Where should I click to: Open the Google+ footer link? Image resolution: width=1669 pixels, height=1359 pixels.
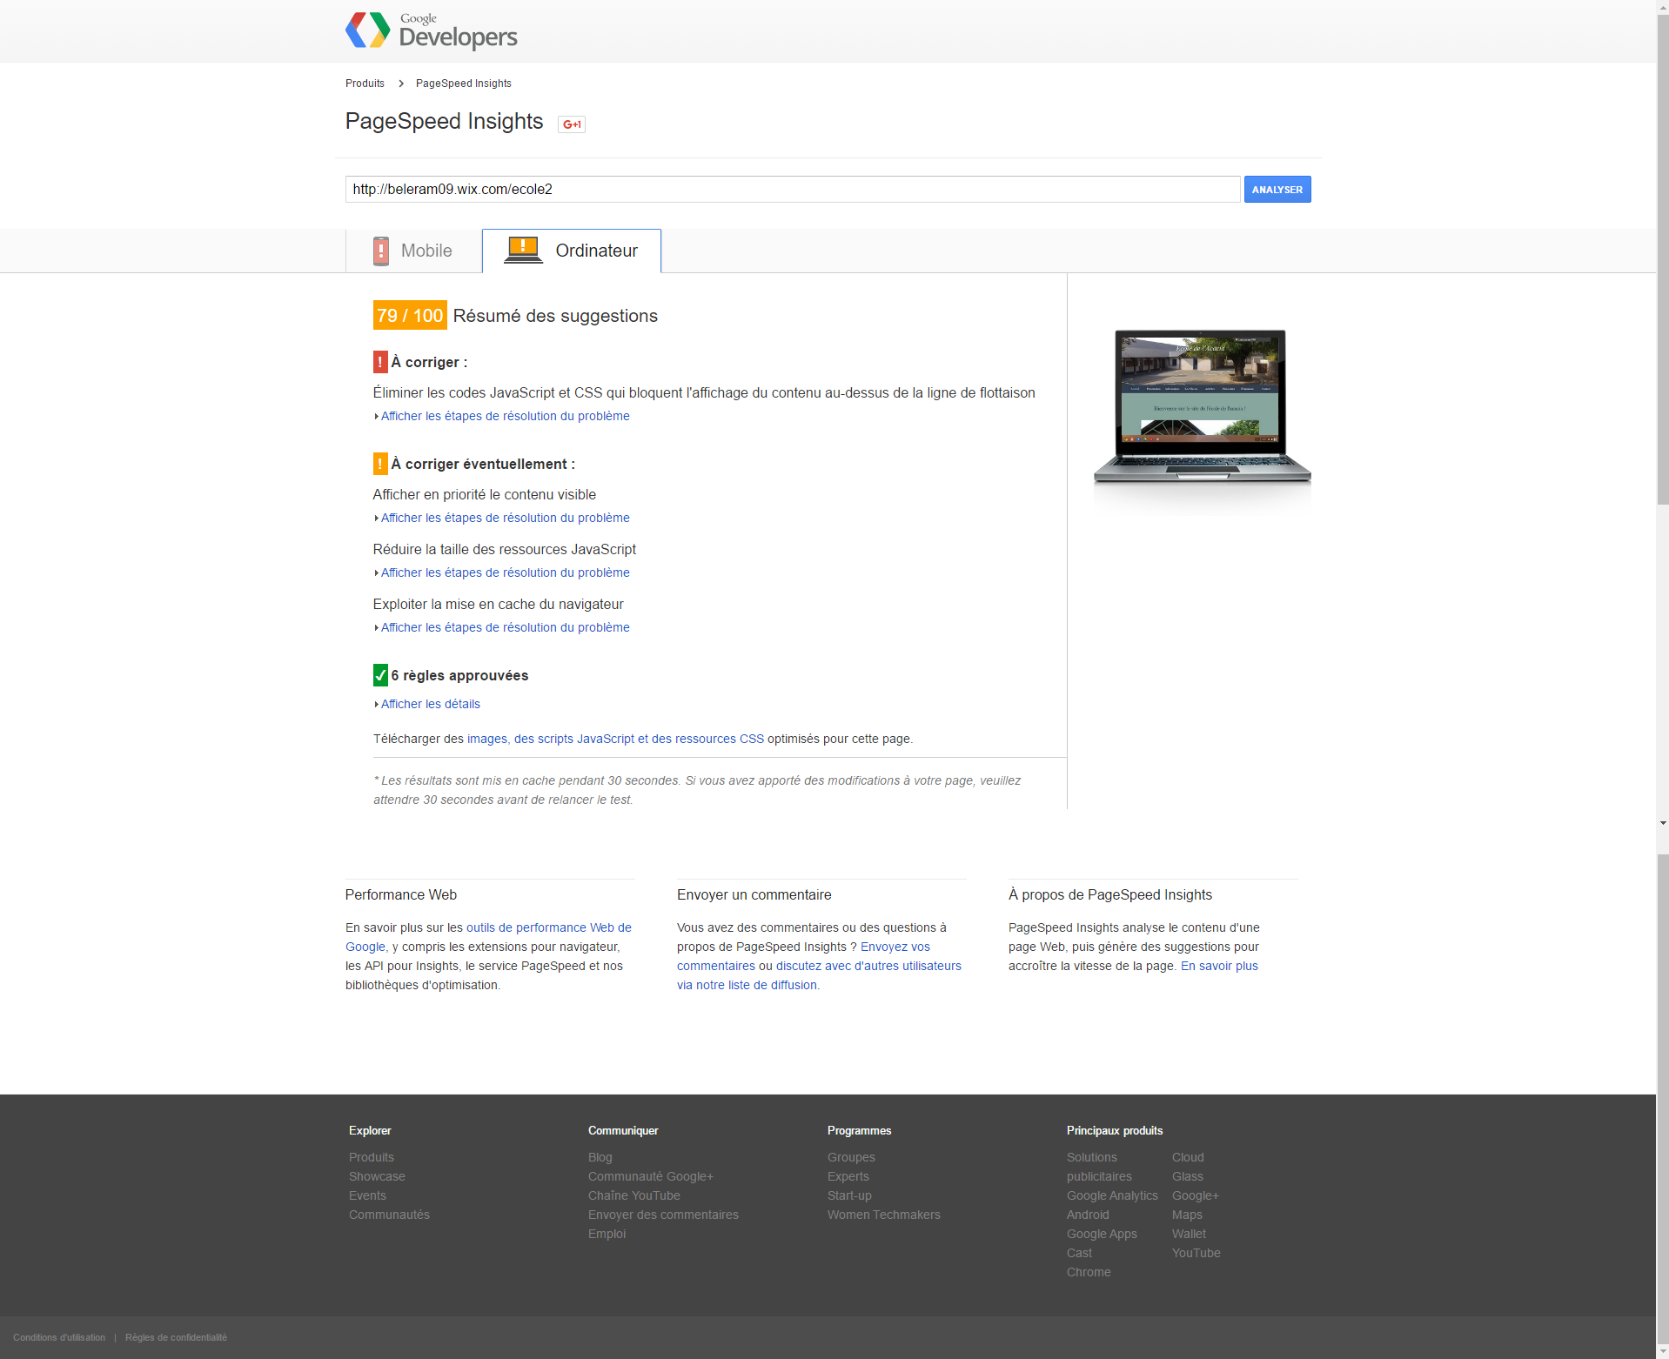[1196, 1195]
